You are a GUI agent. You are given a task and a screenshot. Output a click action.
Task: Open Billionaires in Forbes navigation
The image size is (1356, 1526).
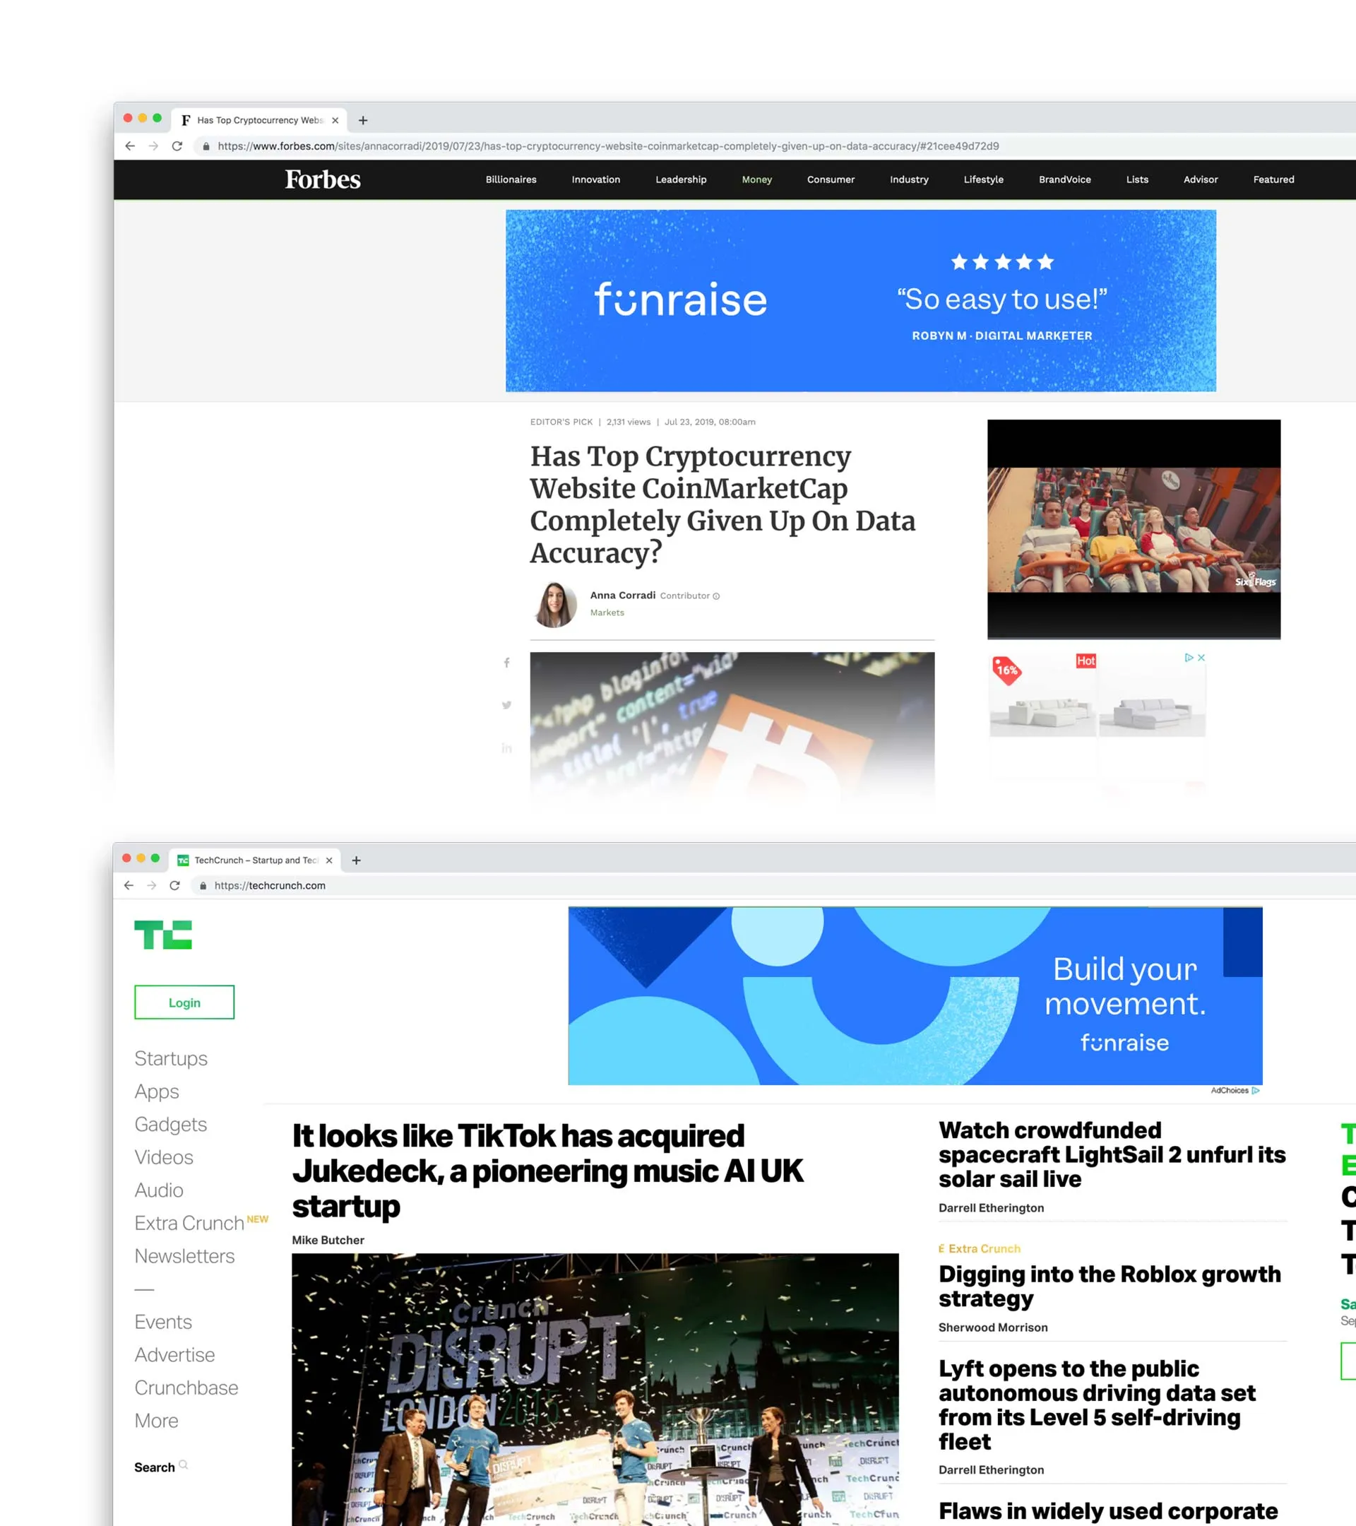pyautogui.click(x=511, y=180)
